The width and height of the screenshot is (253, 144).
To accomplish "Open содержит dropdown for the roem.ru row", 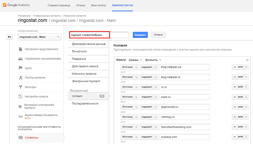I will coord(149,97).
